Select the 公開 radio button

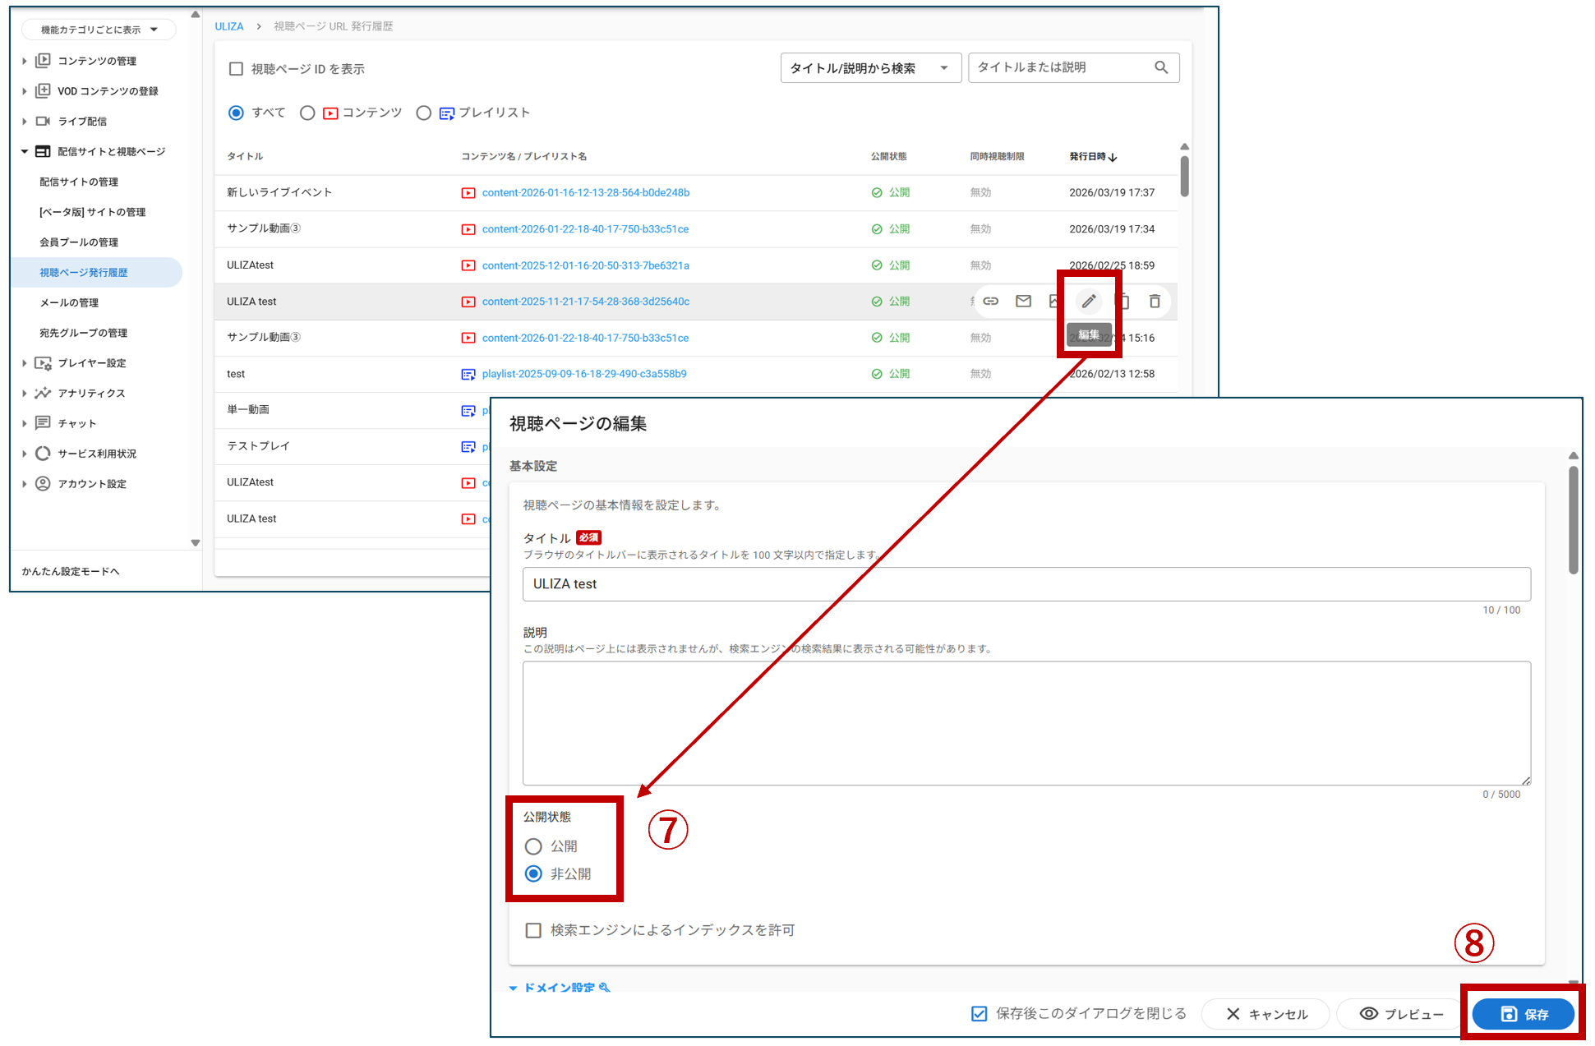click(533, 846)
